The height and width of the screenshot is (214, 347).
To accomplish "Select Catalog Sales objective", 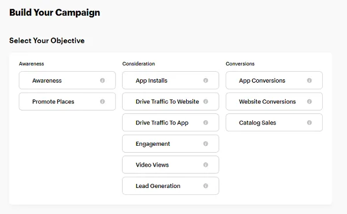I will tap(274, 123).
